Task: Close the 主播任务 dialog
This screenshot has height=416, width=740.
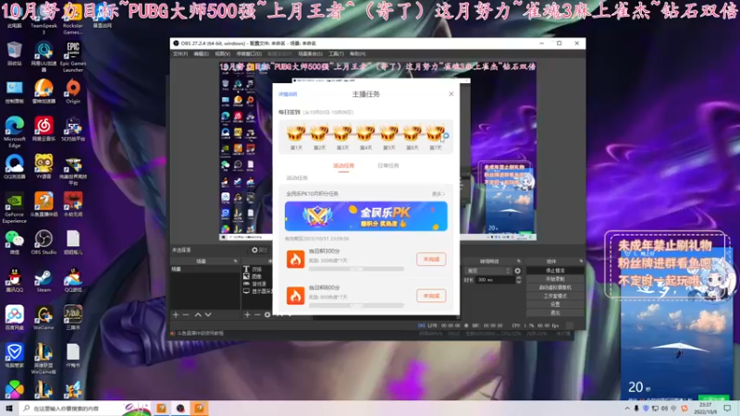Action: point(451,94)
